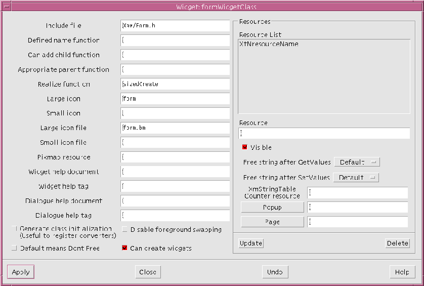The width and height of the screenshot is (424, 286).
Task: Enable Generate class initialization checkbox
Action: [x=15, y=229]
